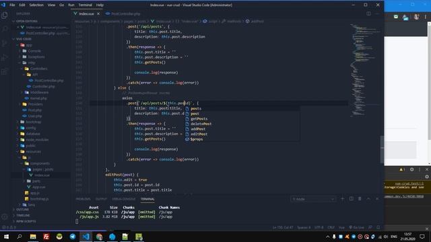
Task: Open the File menu
Action: [x=12, y=5]
